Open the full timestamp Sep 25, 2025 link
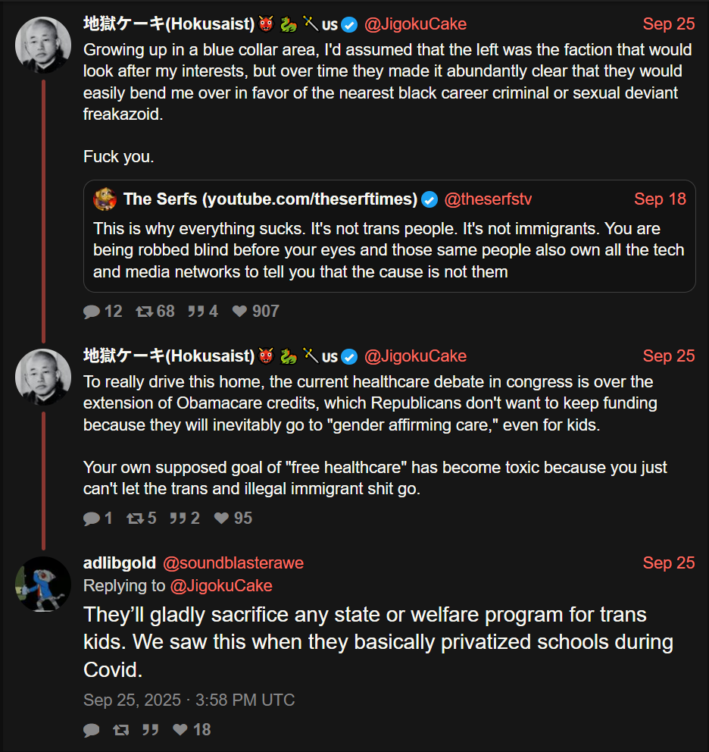This screenshot has height=752, width=709. 189,700
